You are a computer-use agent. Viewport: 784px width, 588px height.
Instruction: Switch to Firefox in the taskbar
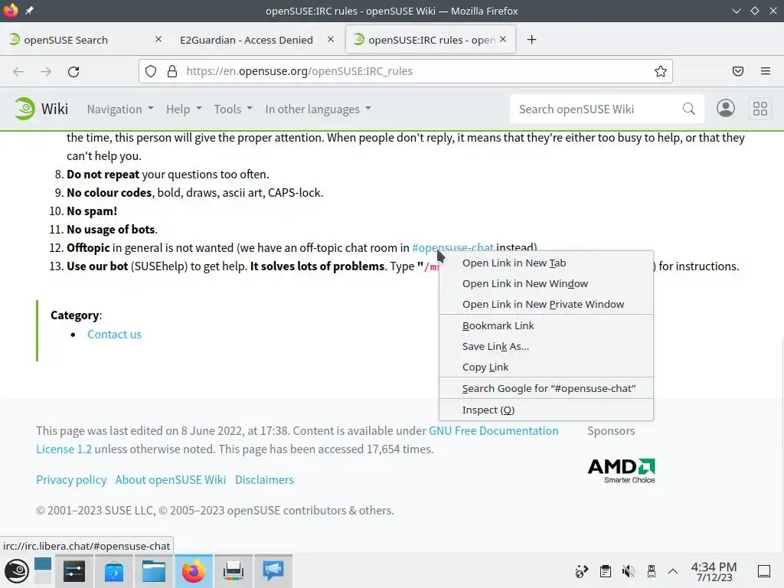(x=194, y=571)
